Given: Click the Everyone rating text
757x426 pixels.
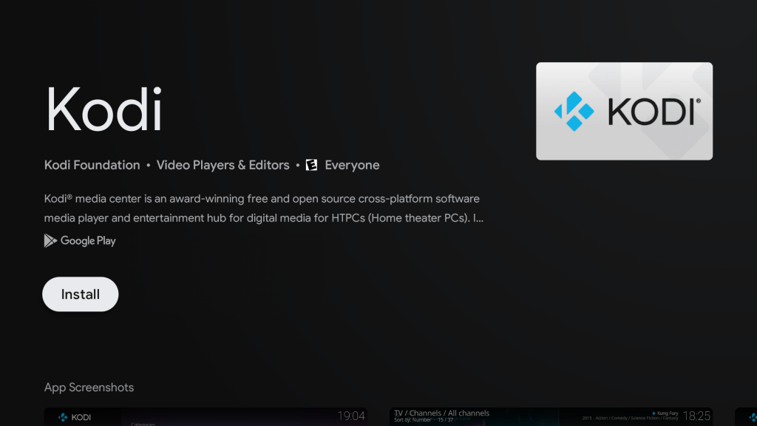Looking at the screenshot, I should pos(352,165).
